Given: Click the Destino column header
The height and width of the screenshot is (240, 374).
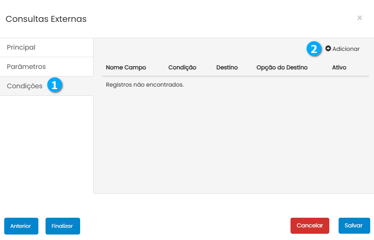Looking at the screenshot, I should tap(227, 67).
